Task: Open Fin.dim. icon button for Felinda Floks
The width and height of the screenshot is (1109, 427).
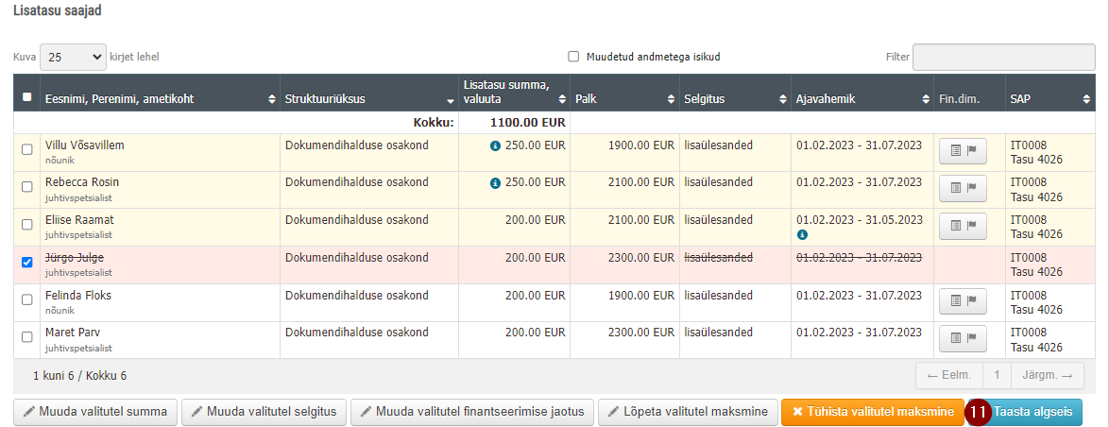Action: 963,300
